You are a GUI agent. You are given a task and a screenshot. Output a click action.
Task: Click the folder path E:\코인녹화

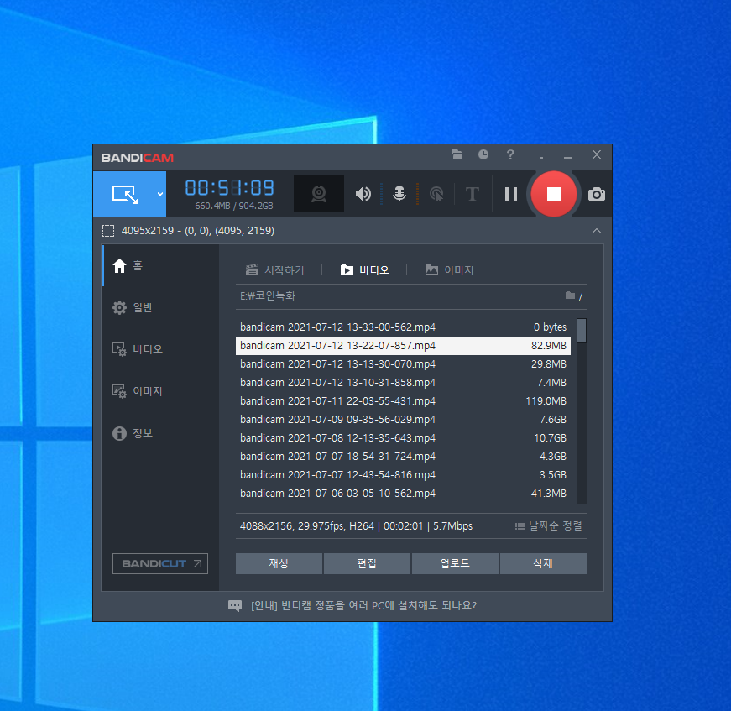267,296
